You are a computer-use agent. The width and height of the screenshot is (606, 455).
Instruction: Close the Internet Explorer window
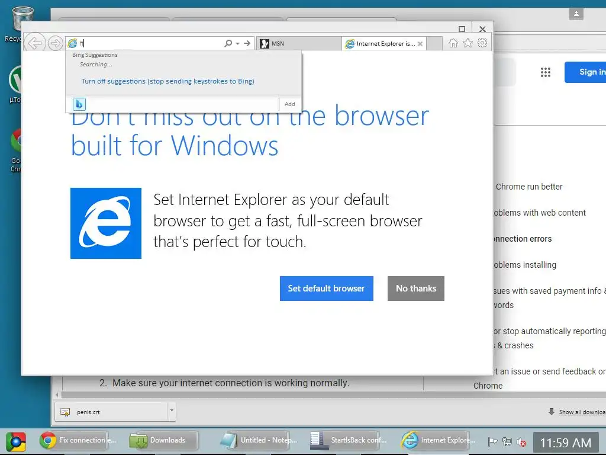click(482, 29)
